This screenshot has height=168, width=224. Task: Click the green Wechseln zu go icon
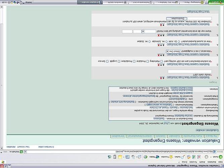[x=21, y=152]
